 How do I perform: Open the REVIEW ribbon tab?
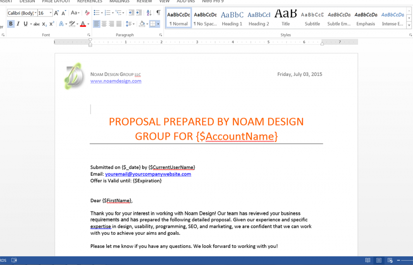pos(144,1)
